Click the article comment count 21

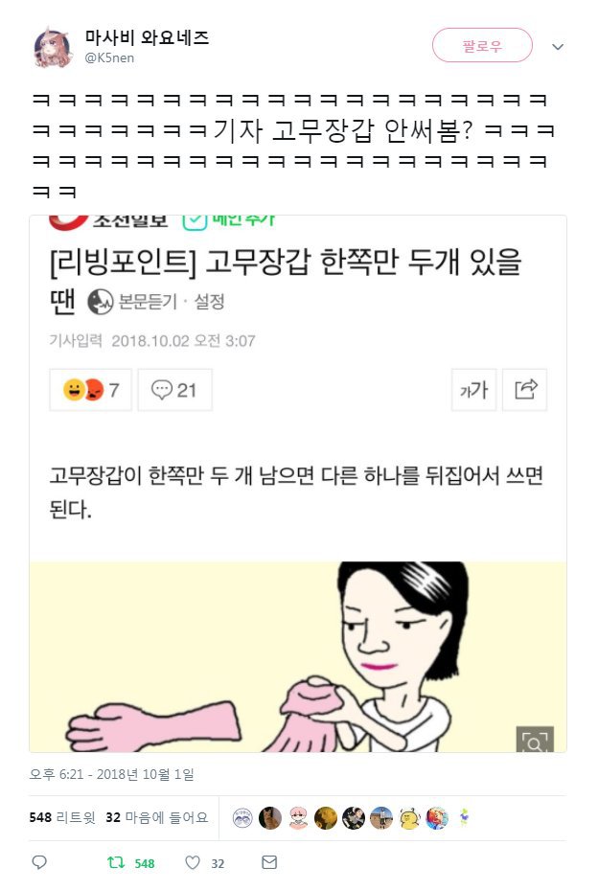(174, 390)
